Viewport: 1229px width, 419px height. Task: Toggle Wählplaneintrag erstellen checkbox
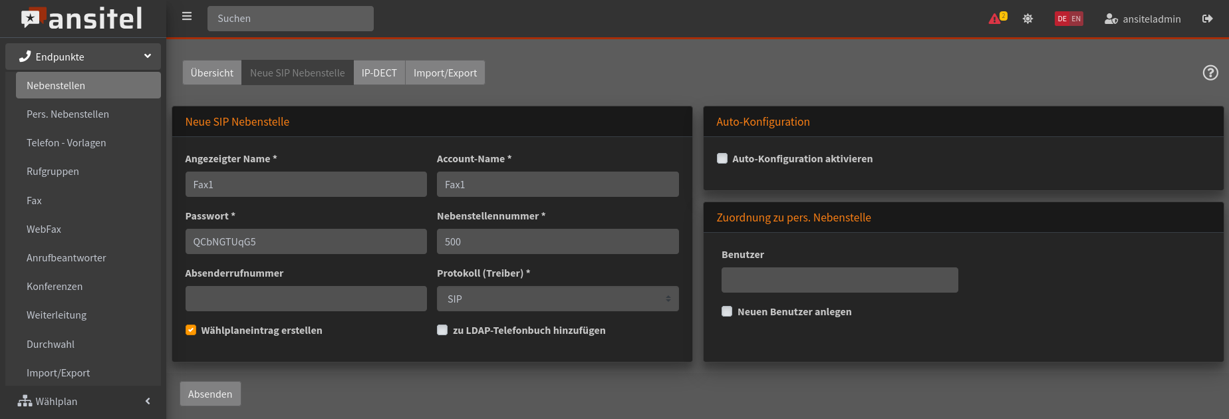pos(191,330)
